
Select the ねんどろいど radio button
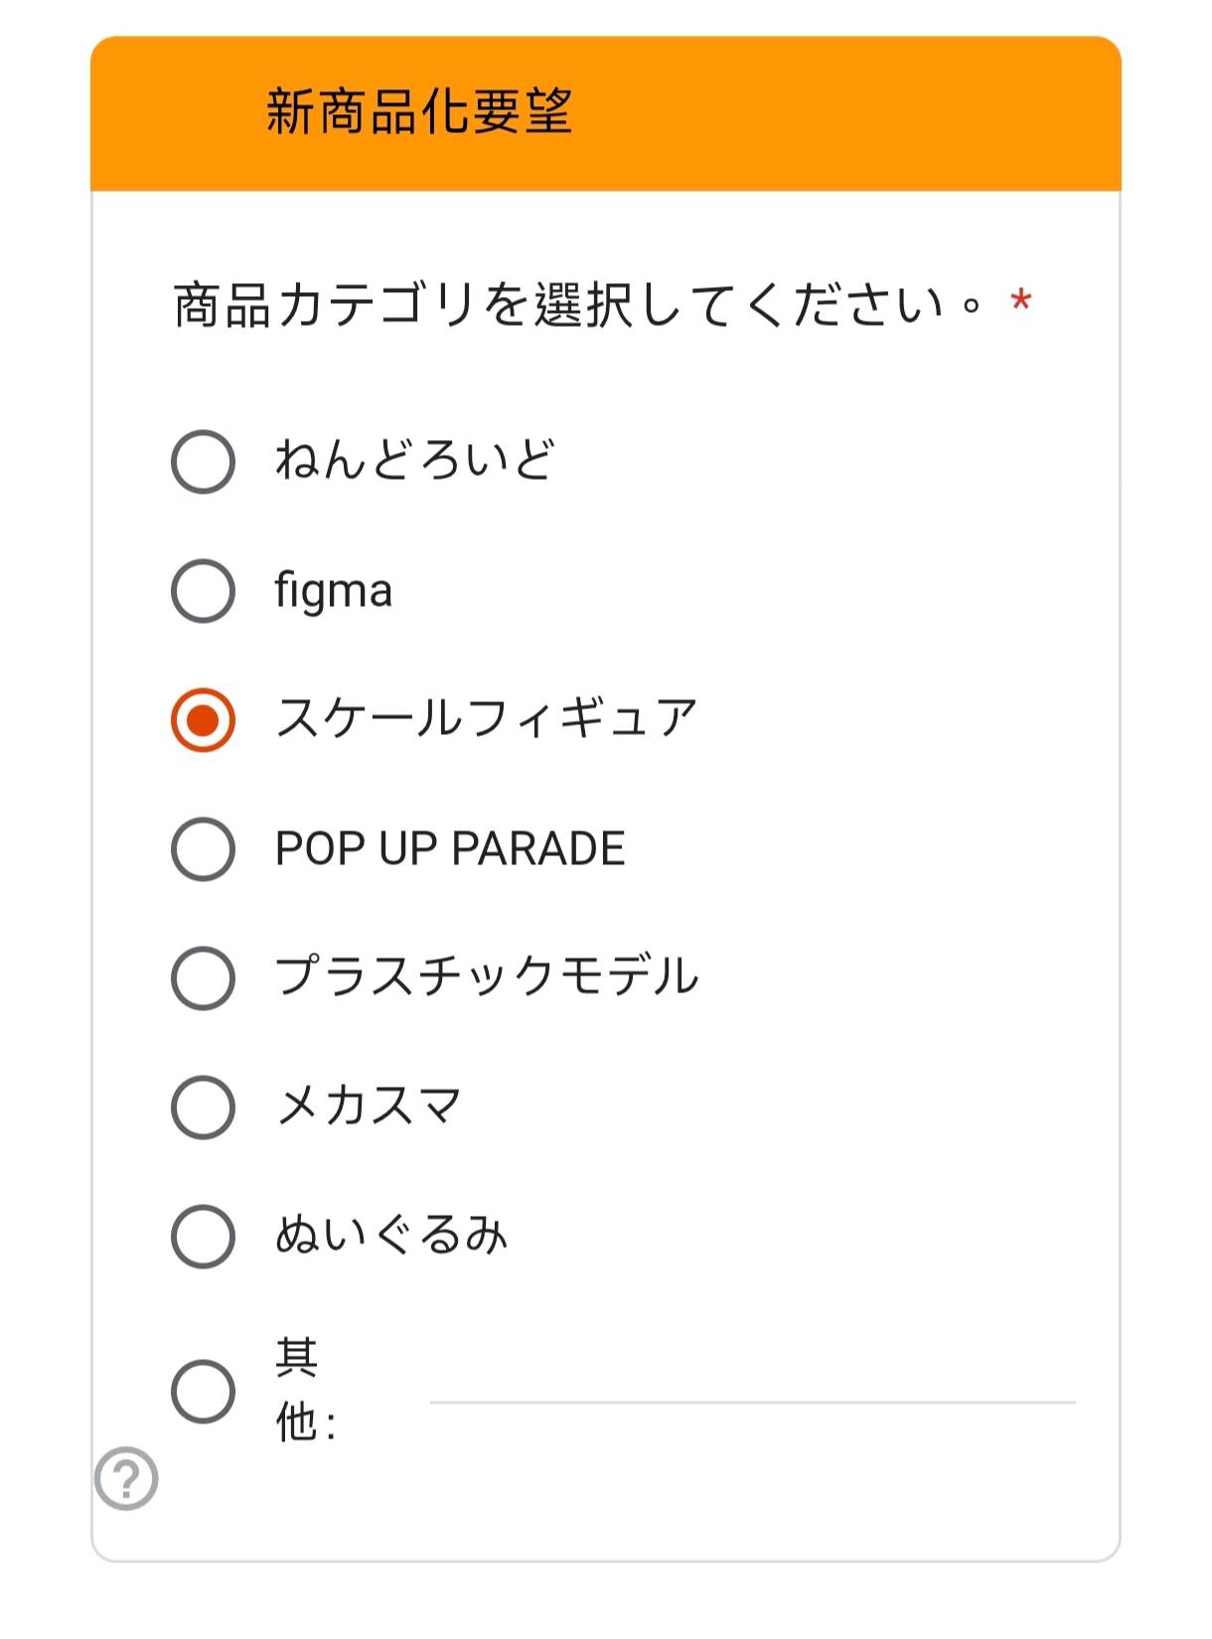click(203, 462)
